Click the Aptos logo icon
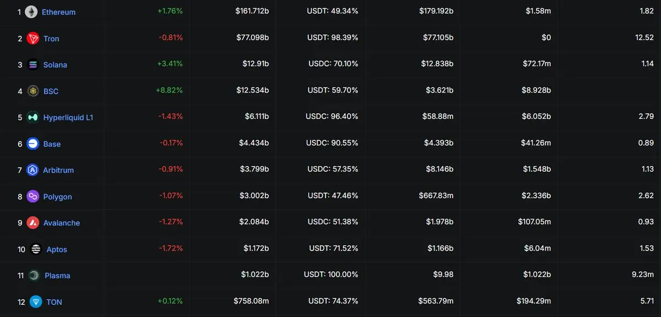Screen dimensions: 661x317 (36, 249)
